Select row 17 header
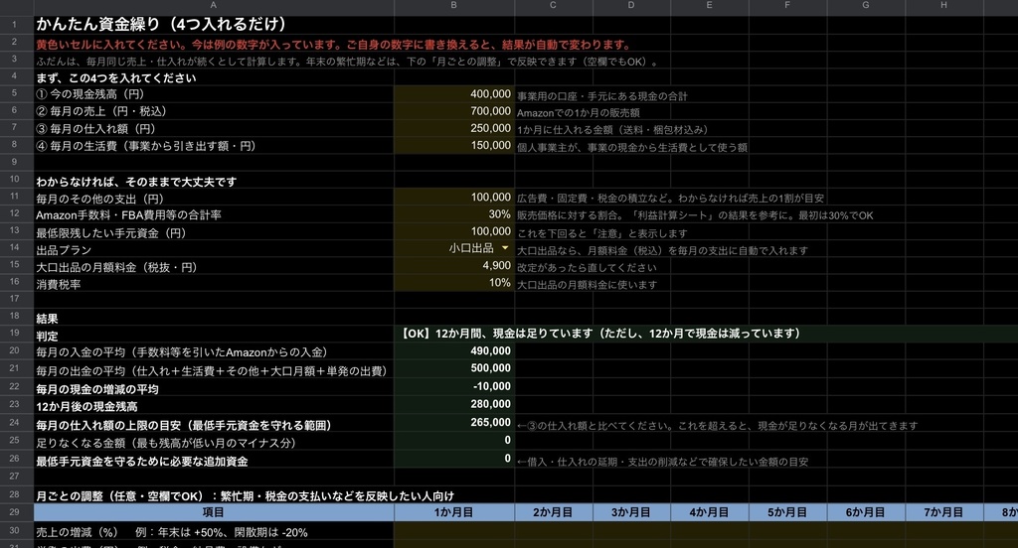The width and height of the screenshot is (1018, 548). (x=16, y=298)
